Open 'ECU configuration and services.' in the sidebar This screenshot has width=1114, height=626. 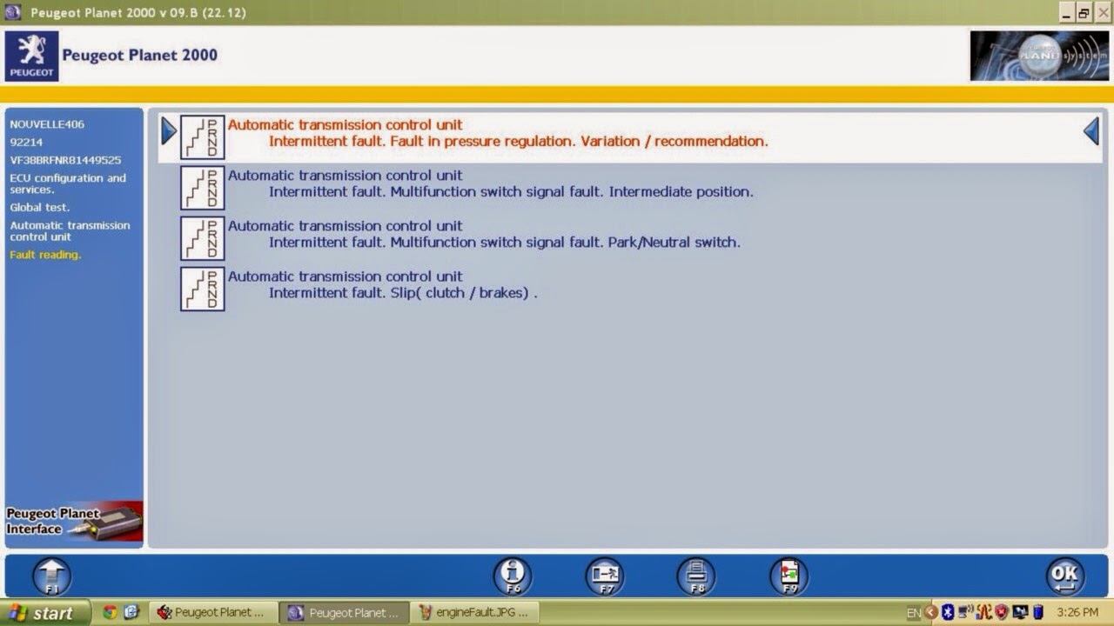(x=68, y=183)
